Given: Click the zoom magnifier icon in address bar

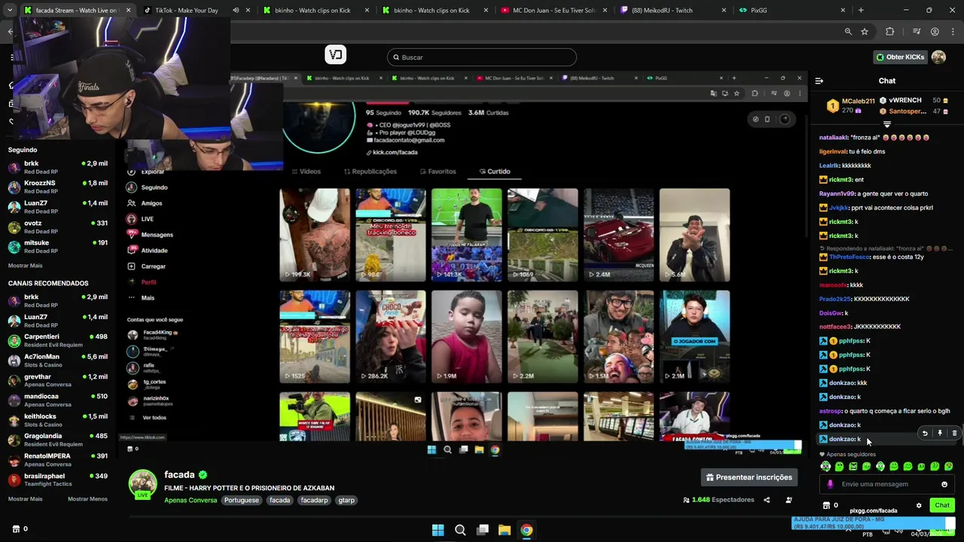Looking at the screenshot, I should pyautogui.click(x=848, y=32).
